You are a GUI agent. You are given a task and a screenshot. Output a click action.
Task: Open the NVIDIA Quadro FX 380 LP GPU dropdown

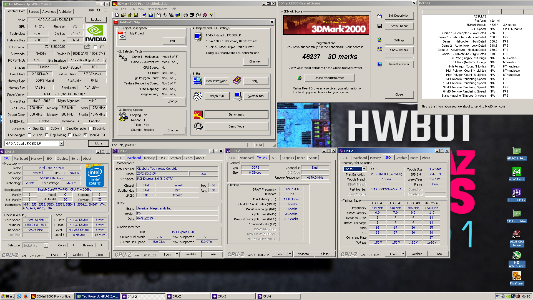(x=62, y=143)
